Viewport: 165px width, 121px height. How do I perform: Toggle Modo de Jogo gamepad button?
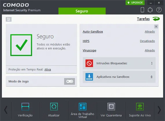[x=69, y=81]
